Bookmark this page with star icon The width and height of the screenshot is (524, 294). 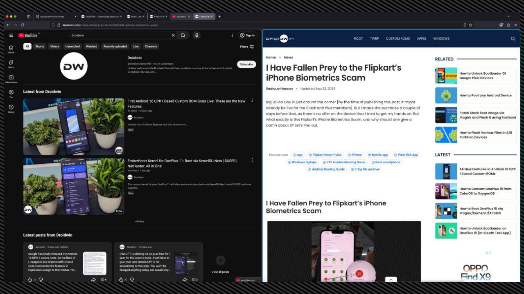click(471, 25)
